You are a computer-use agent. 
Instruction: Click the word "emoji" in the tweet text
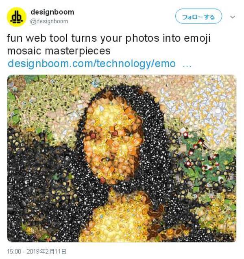point(197,40)
